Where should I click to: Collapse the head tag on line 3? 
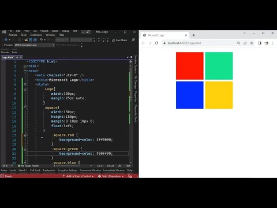[25, 71]
